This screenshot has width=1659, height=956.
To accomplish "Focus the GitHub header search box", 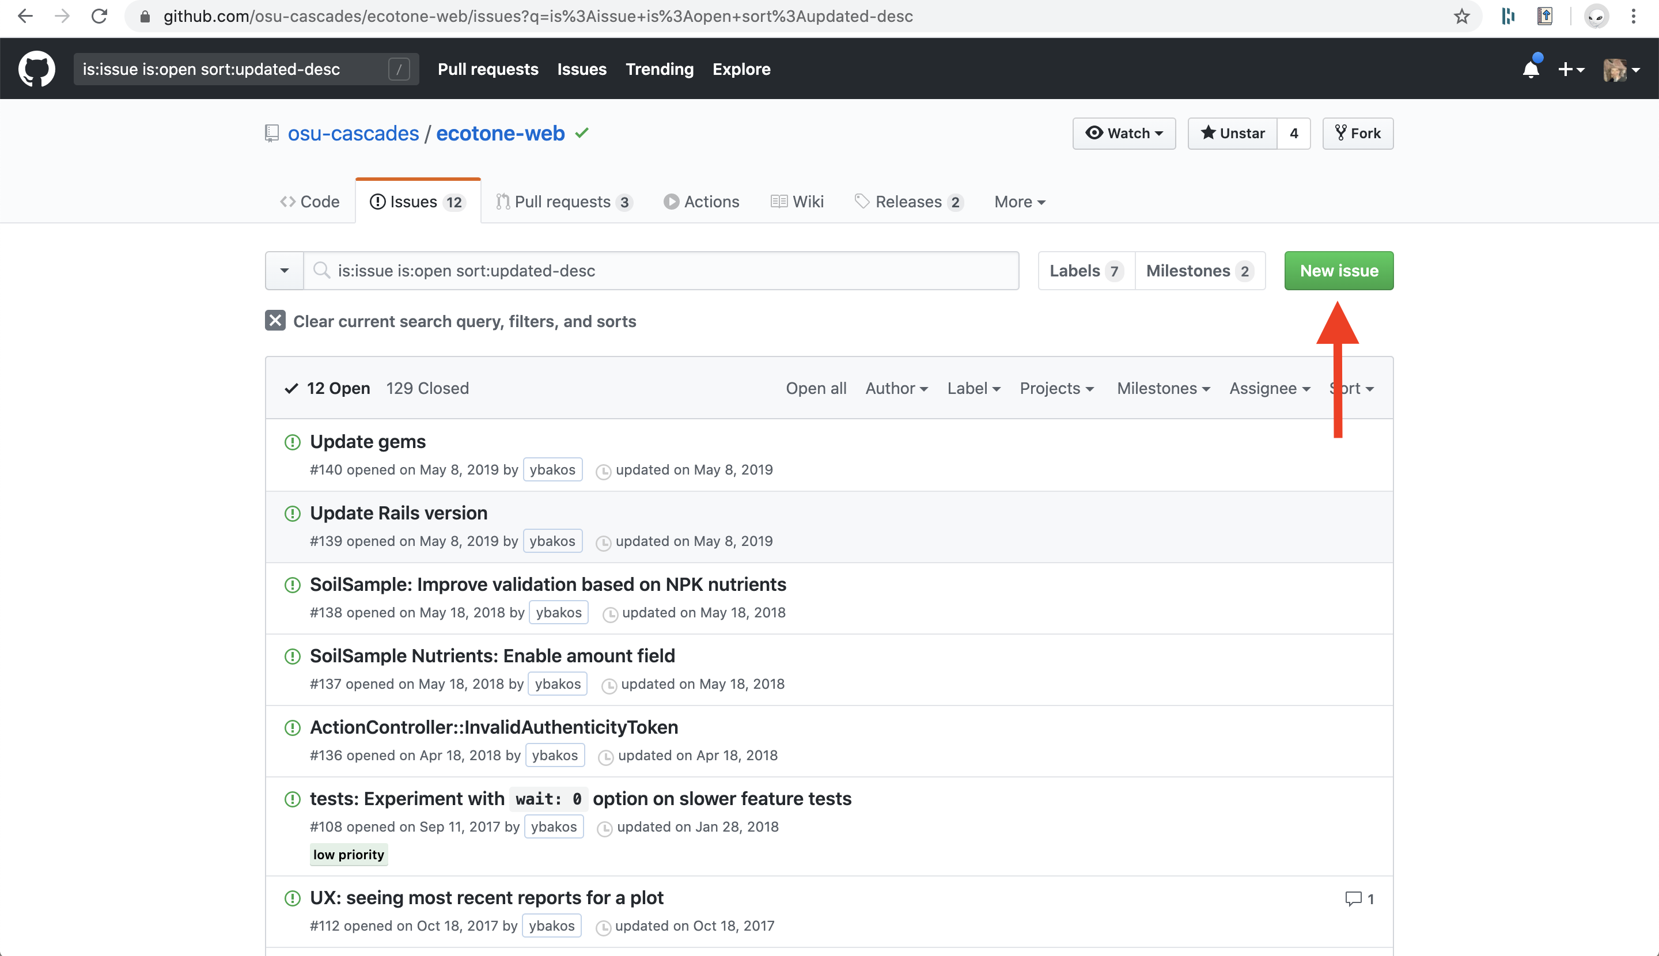I will pos(247,69).
